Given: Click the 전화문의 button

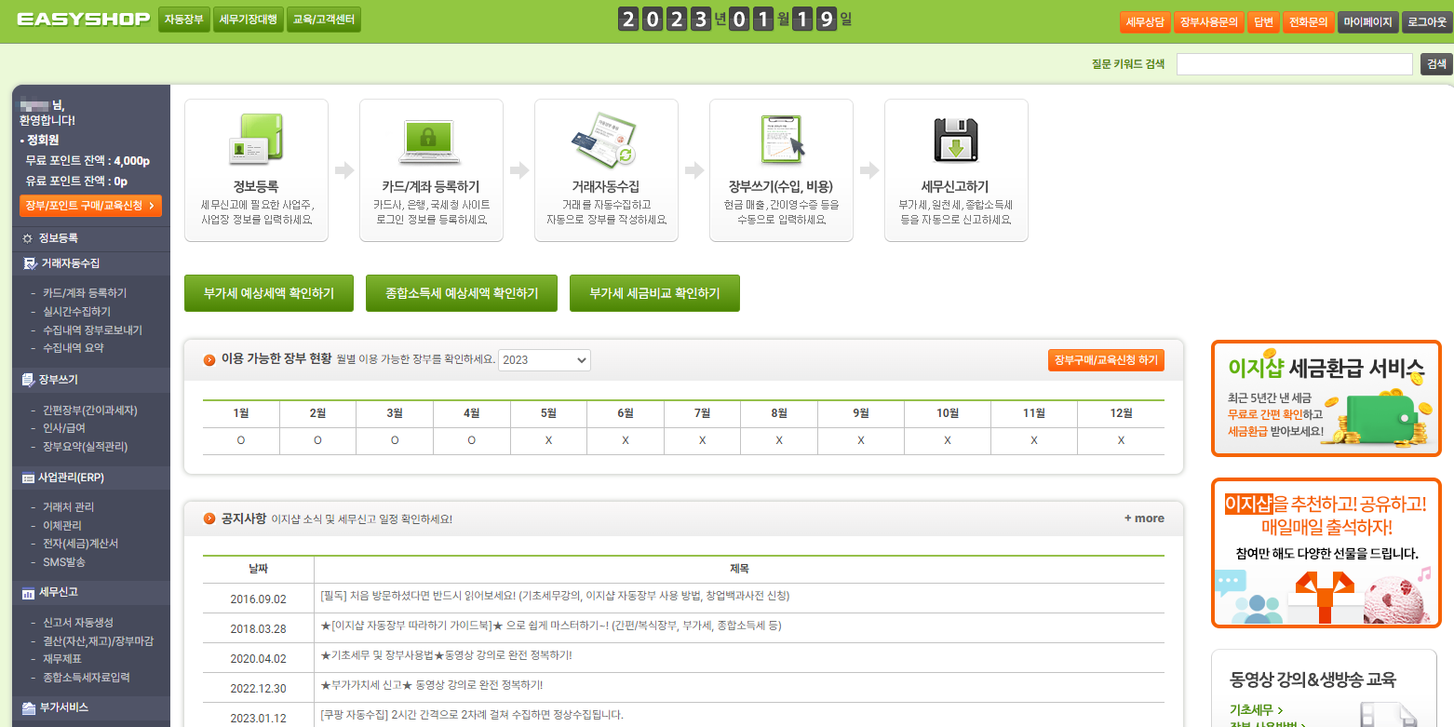Looking at the screenshot, I should click(1308, 21).
